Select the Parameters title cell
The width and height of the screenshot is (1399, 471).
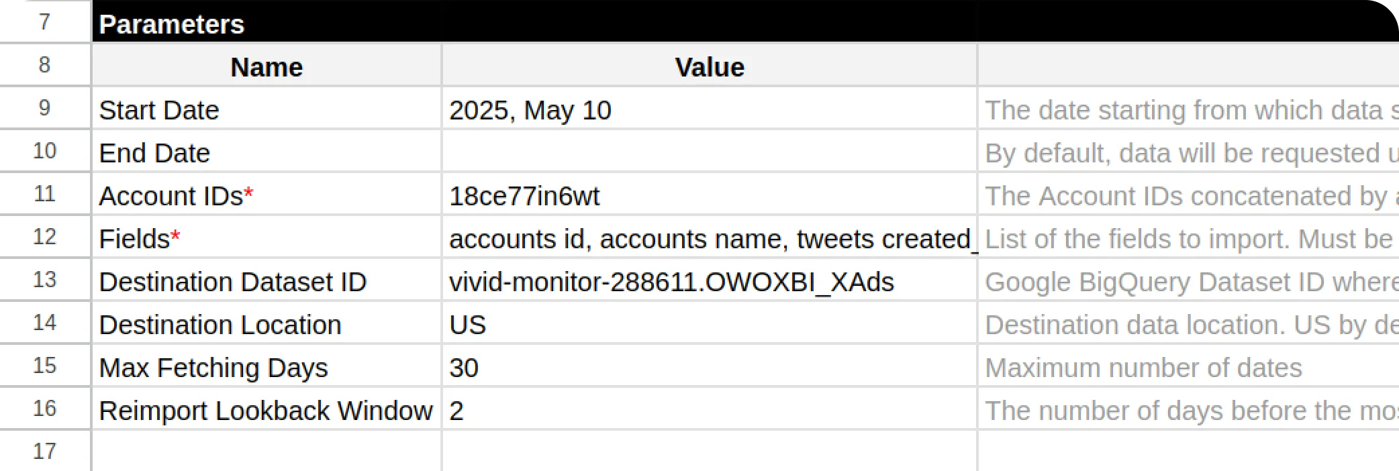[745, 23]
